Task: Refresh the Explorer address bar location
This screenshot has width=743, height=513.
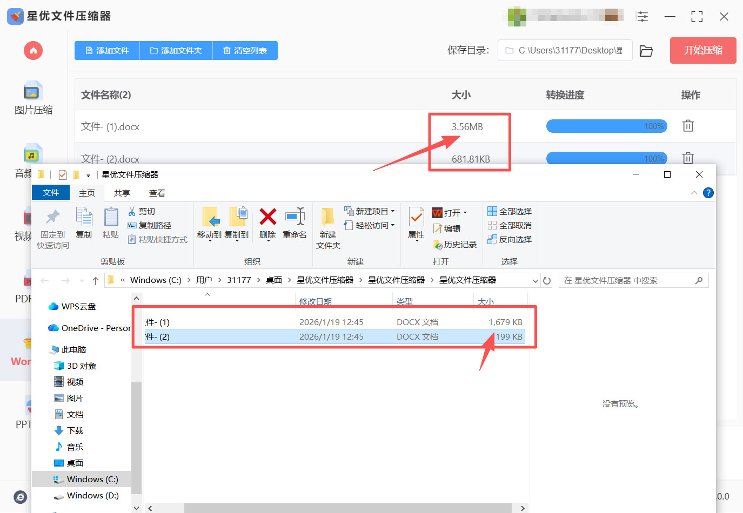Action: click(547, 281)
